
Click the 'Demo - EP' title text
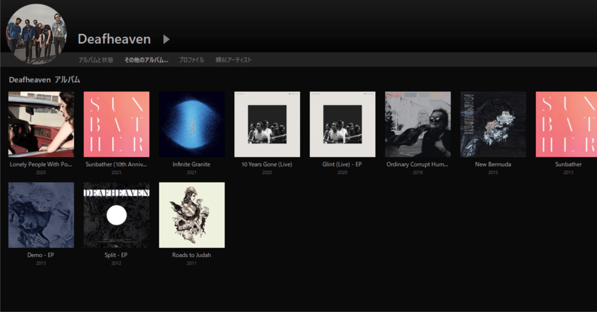point(41,255)
